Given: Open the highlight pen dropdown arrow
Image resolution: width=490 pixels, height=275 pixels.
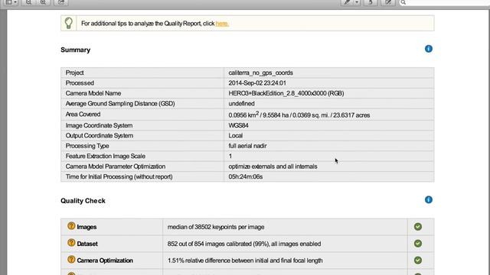Looking at the screenshot, I should (357, 2).
